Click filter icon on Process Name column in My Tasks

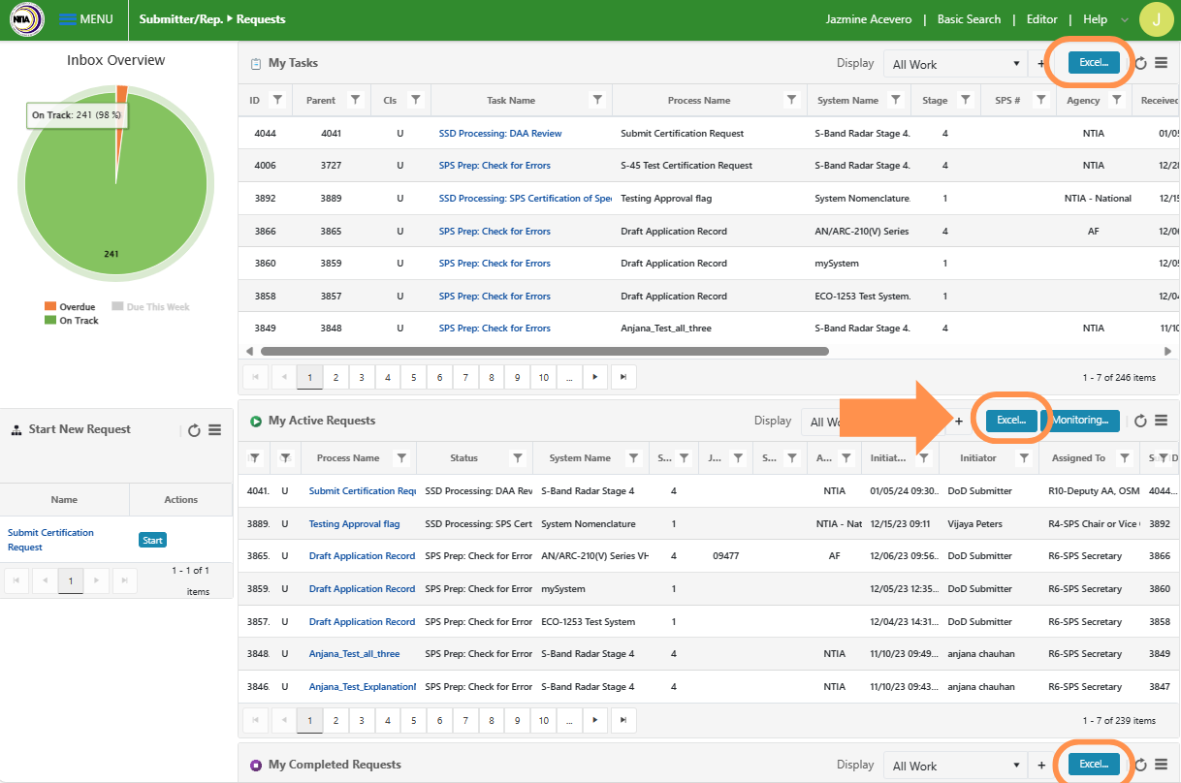[x=791, y=100]
